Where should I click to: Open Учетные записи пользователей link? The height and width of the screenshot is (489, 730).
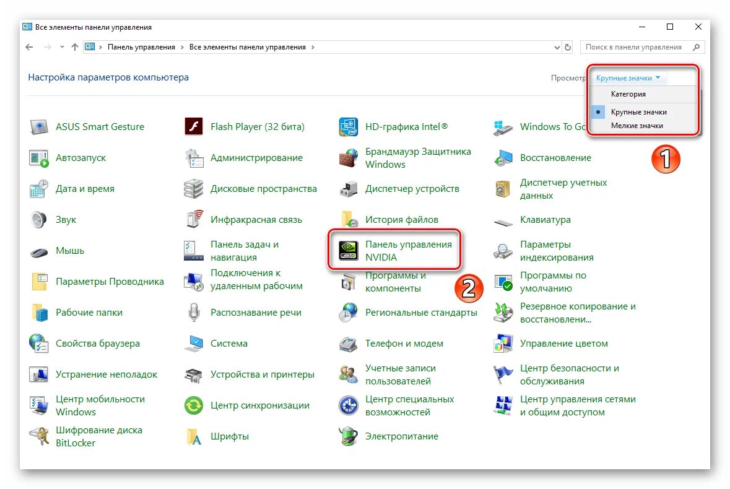(x=401, y=374)
